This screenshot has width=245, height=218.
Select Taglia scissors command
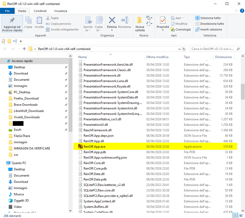tap(52, 18)
